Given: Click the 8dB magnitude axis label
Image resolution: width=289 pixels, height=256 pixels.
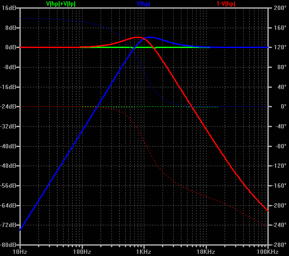Looking at the screenshot, I should click(x=11, y=28).
